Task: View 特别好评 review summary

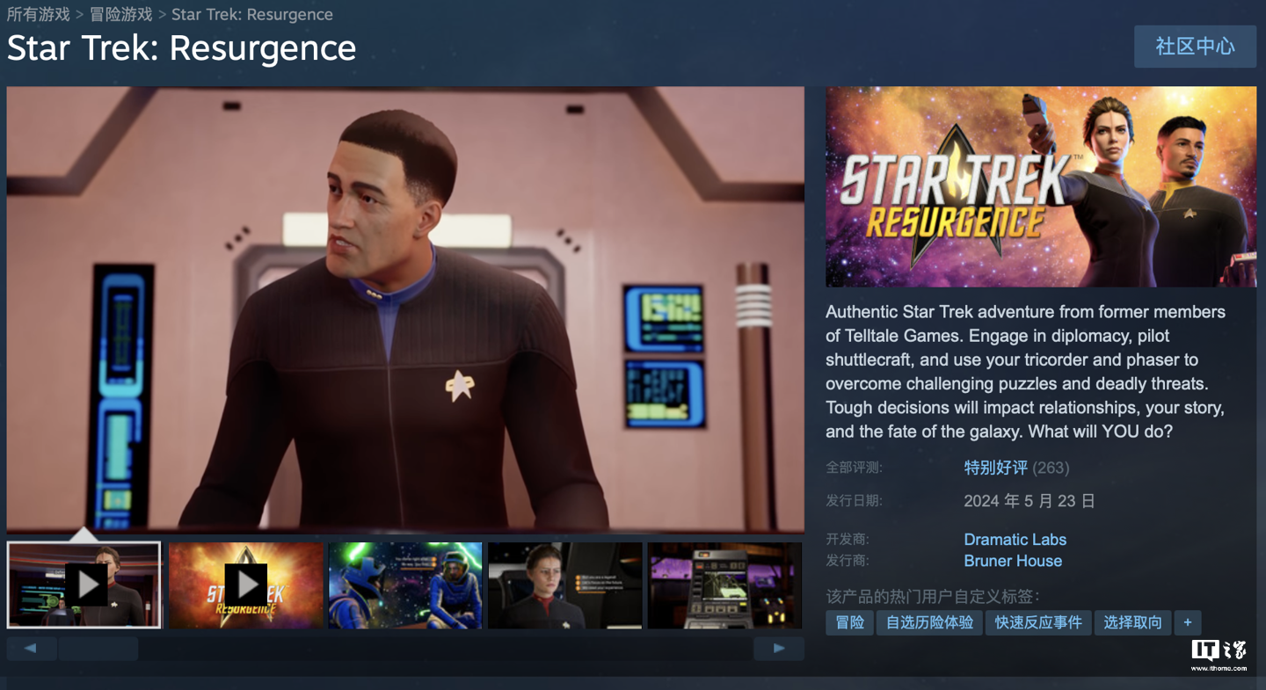Action: click(996, 468)
